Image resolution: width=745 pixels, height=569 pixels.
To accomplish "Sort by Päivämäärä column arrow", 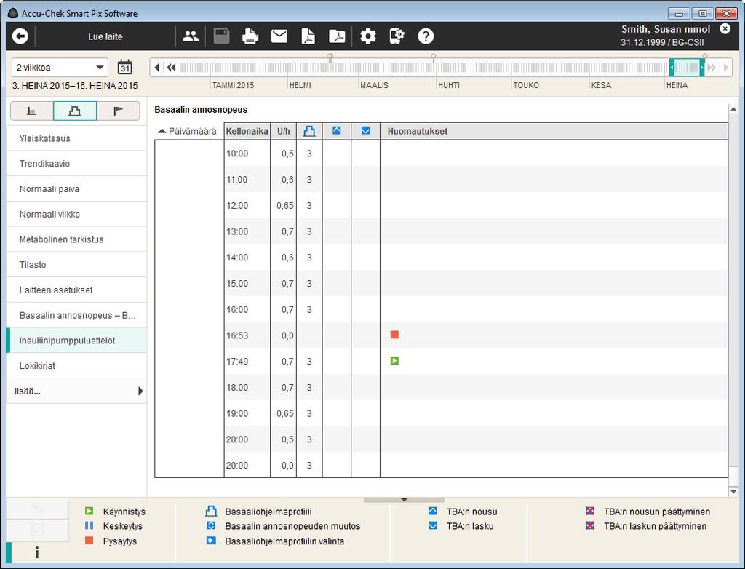I will [x=162, y=131].
